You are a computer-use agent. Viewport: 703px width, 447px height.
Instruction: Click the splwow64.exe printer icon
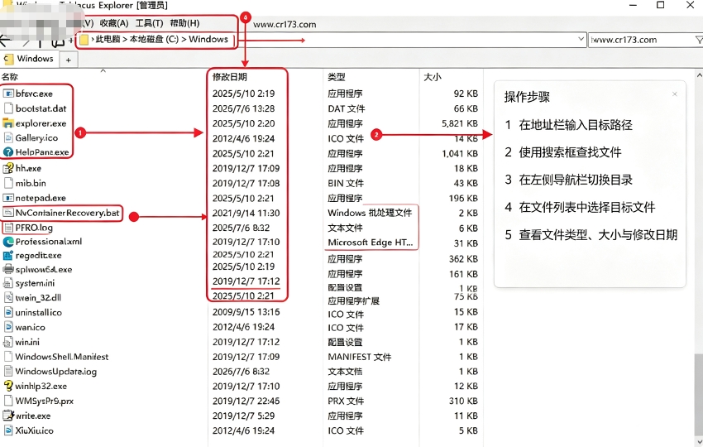pos(8,269)
